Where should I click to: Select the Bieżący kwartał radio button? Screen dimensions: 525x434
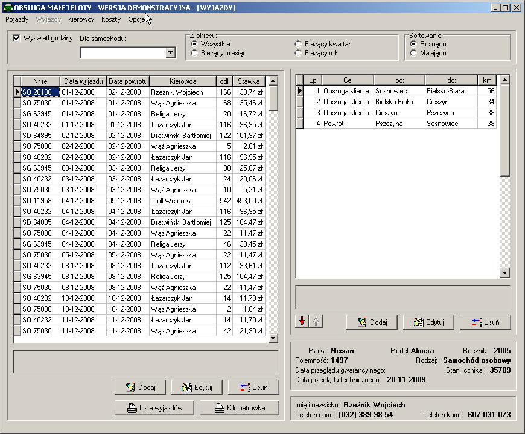298,44
